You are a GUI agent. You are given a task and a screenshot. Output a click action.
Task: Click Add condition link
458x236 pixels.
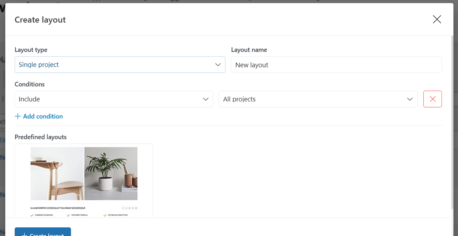click(39, 116)
